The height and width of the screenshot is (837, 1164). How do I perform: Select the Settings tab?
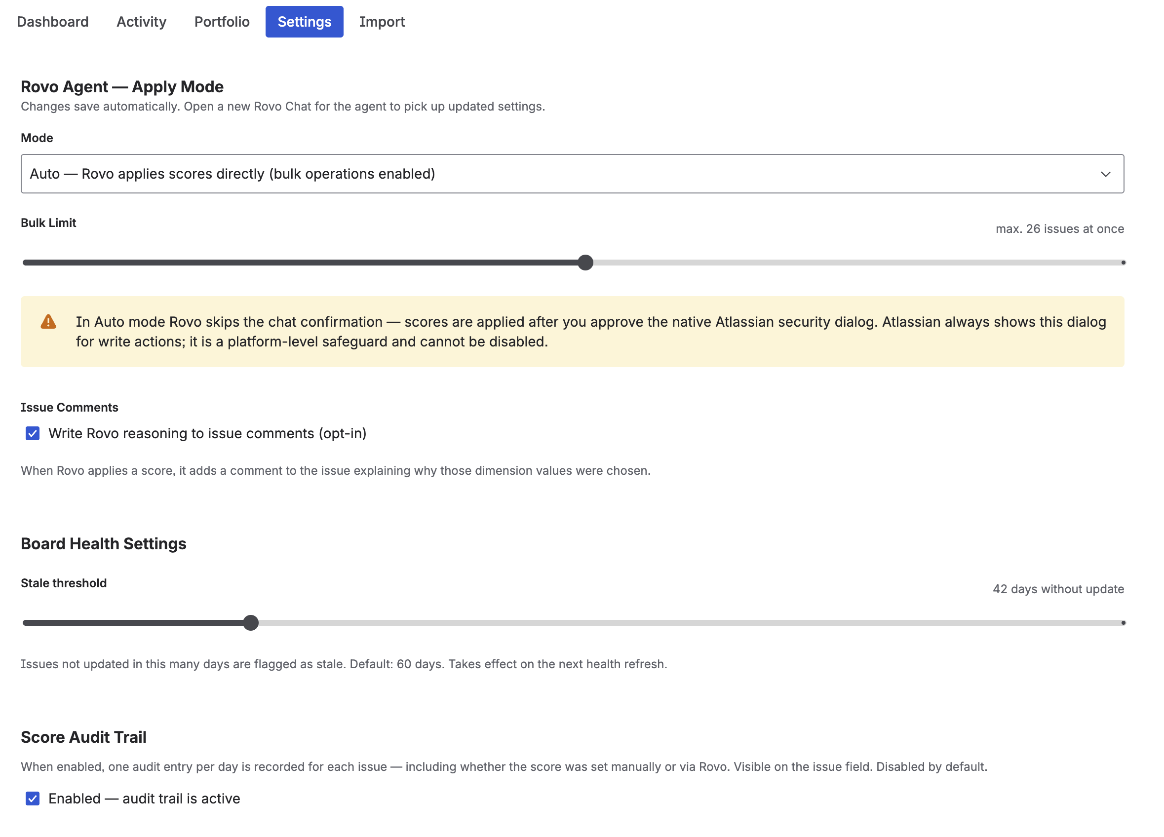tap(304, 22)
